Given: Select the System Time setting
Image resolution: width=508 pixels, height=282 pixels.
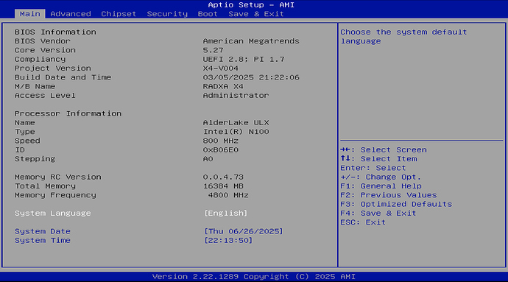Looking at the screenshot, I should pos(43,241).
